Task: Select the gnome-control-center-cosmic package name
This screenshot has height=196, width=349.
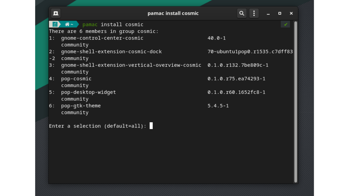Action: (102, 38)
